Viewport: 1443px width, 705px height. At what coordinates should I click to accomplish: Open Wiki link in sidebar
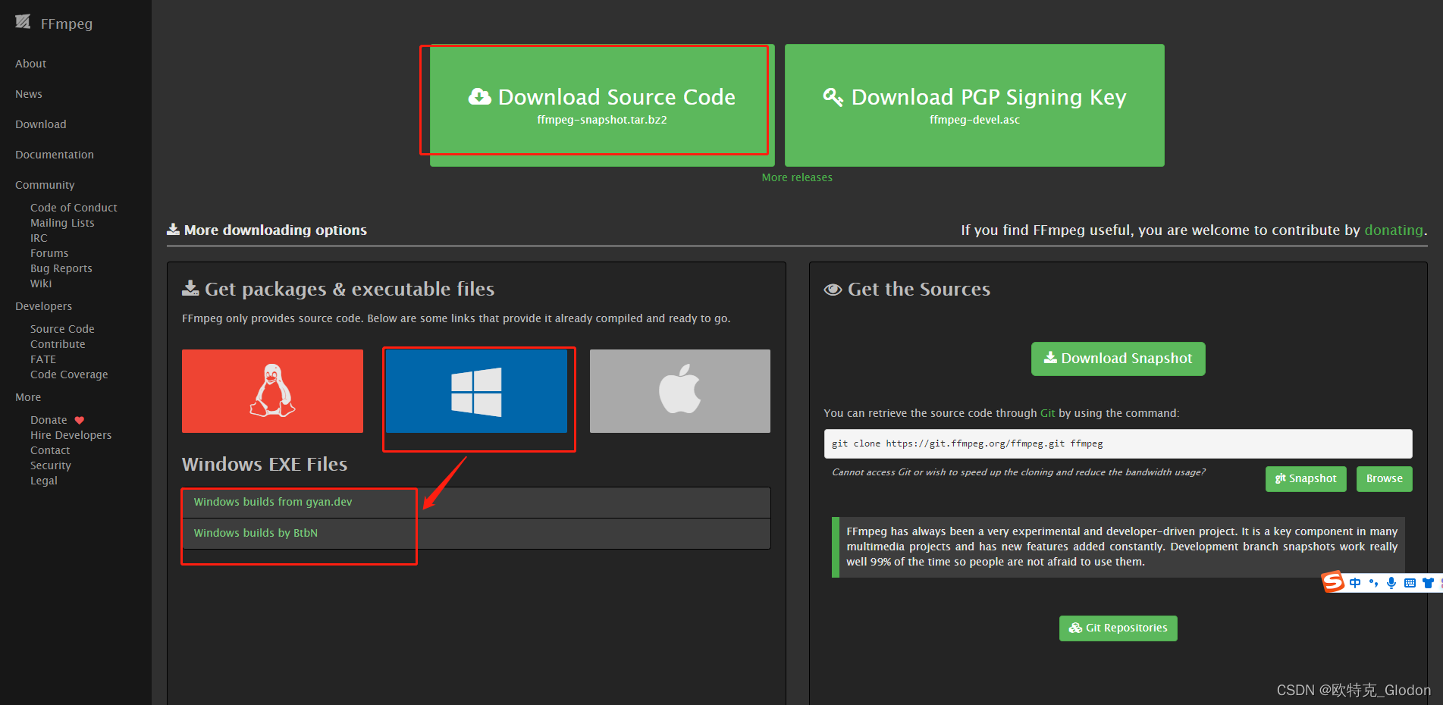(x=41, y=284)
